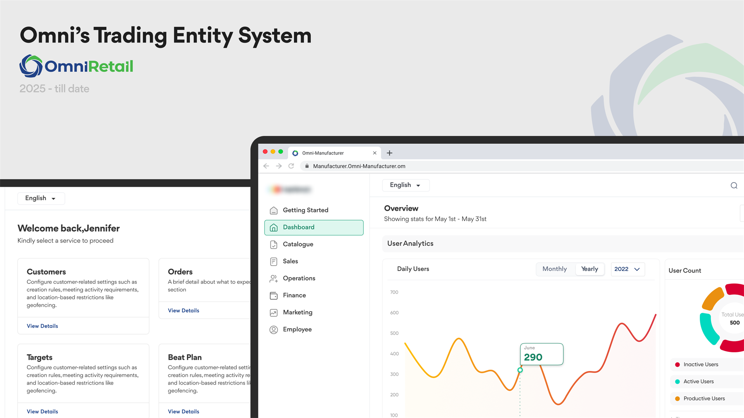
Task: Click View Details under Beat Plan
Action: click(184, 411)
